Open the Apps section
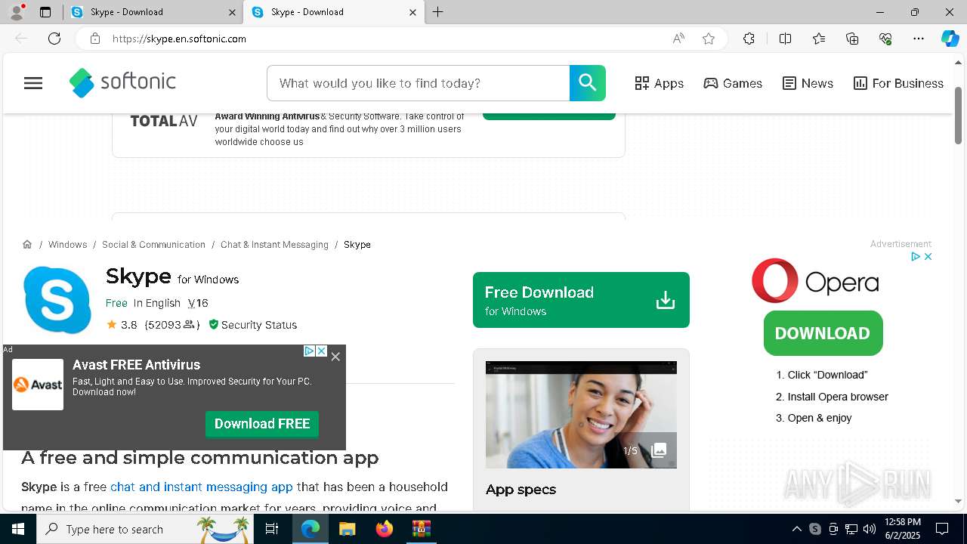The width and height of the screenshot is (967, 544). click(x=659, y=83)
